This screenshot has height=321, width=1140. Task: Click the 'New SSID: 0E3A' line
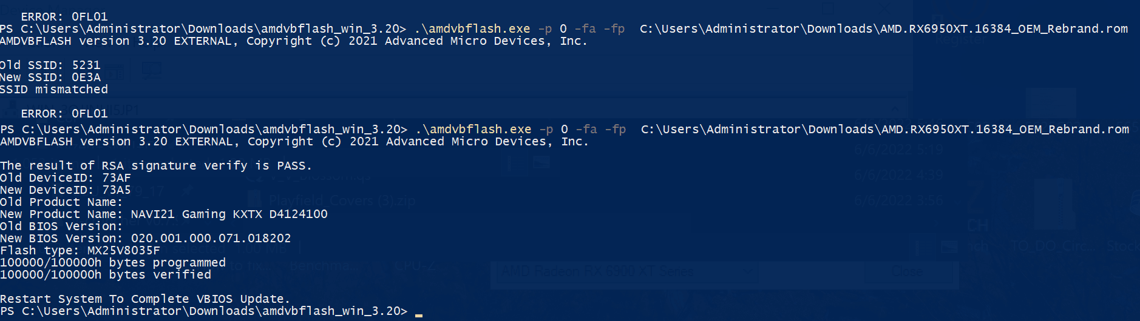pyautogui.click(x=50, y=77)
